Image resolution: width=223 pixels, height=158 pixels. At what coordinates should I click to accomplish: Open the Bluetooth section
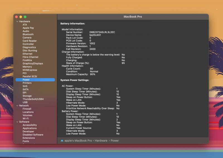click(28, 35)
